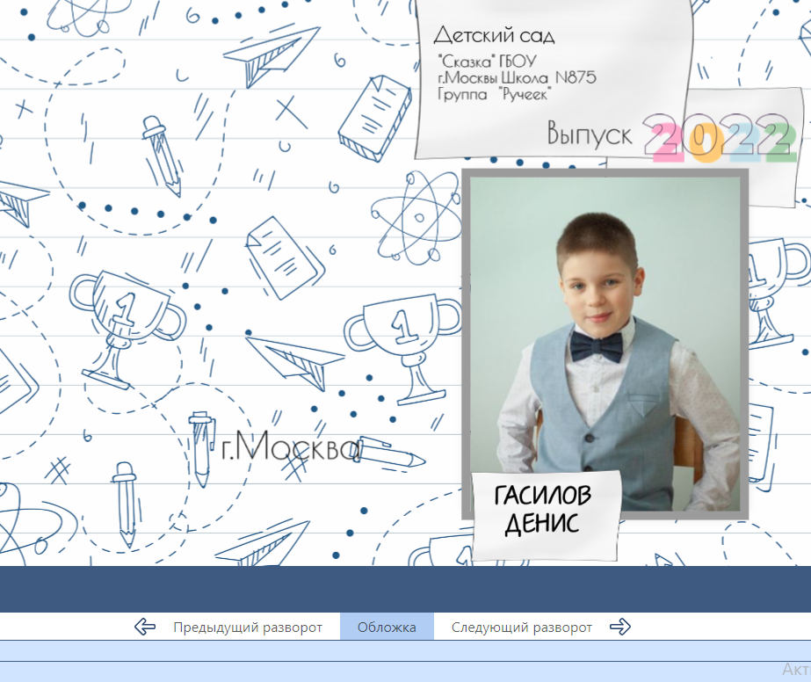Click the right arrow icon for next spread
Screen dimensions: 811x682
coord(620,627)
